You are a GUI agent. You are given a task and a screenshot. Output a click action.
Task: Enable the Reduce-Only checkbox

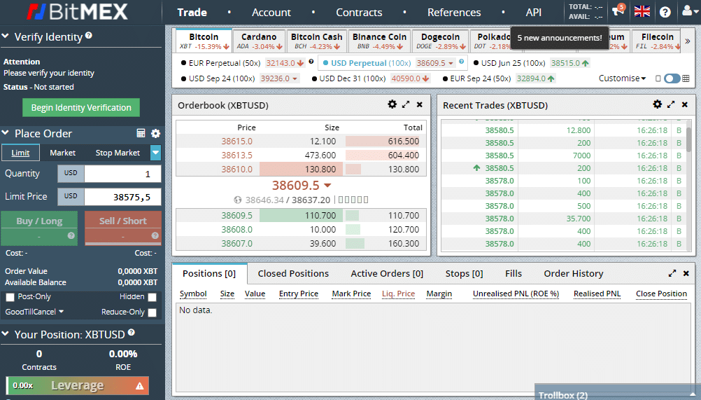pyautogui.click(x=152, y=312)
